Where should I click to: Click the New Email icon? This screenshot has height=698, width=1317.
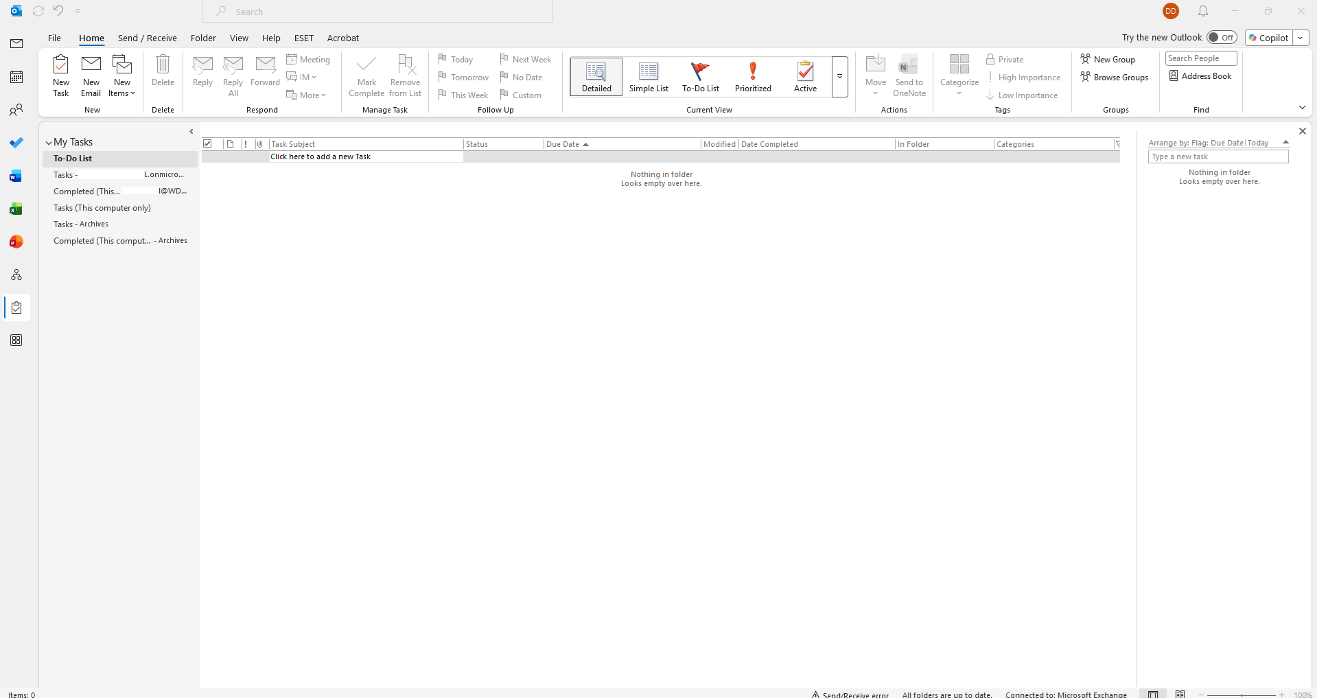point(91,75)
